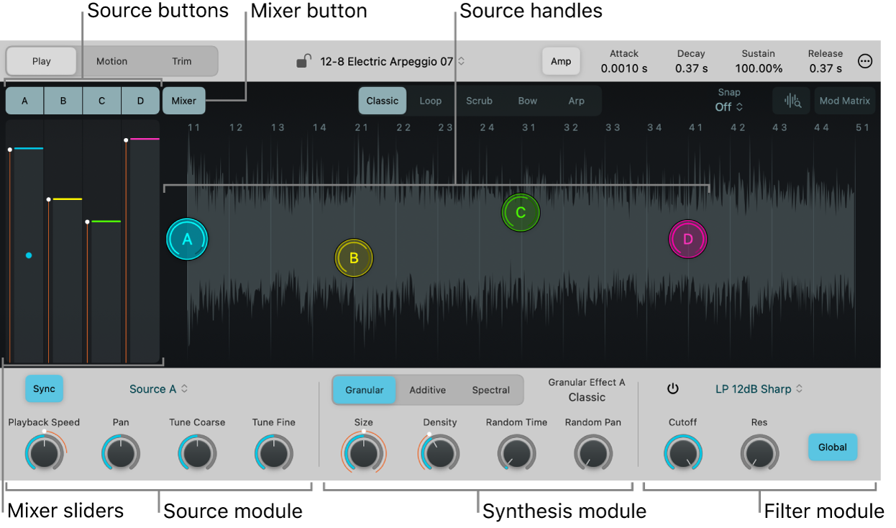
Task: Open the more options ellipsis menu
Action: pyautogui.click(x=866, y=62)
